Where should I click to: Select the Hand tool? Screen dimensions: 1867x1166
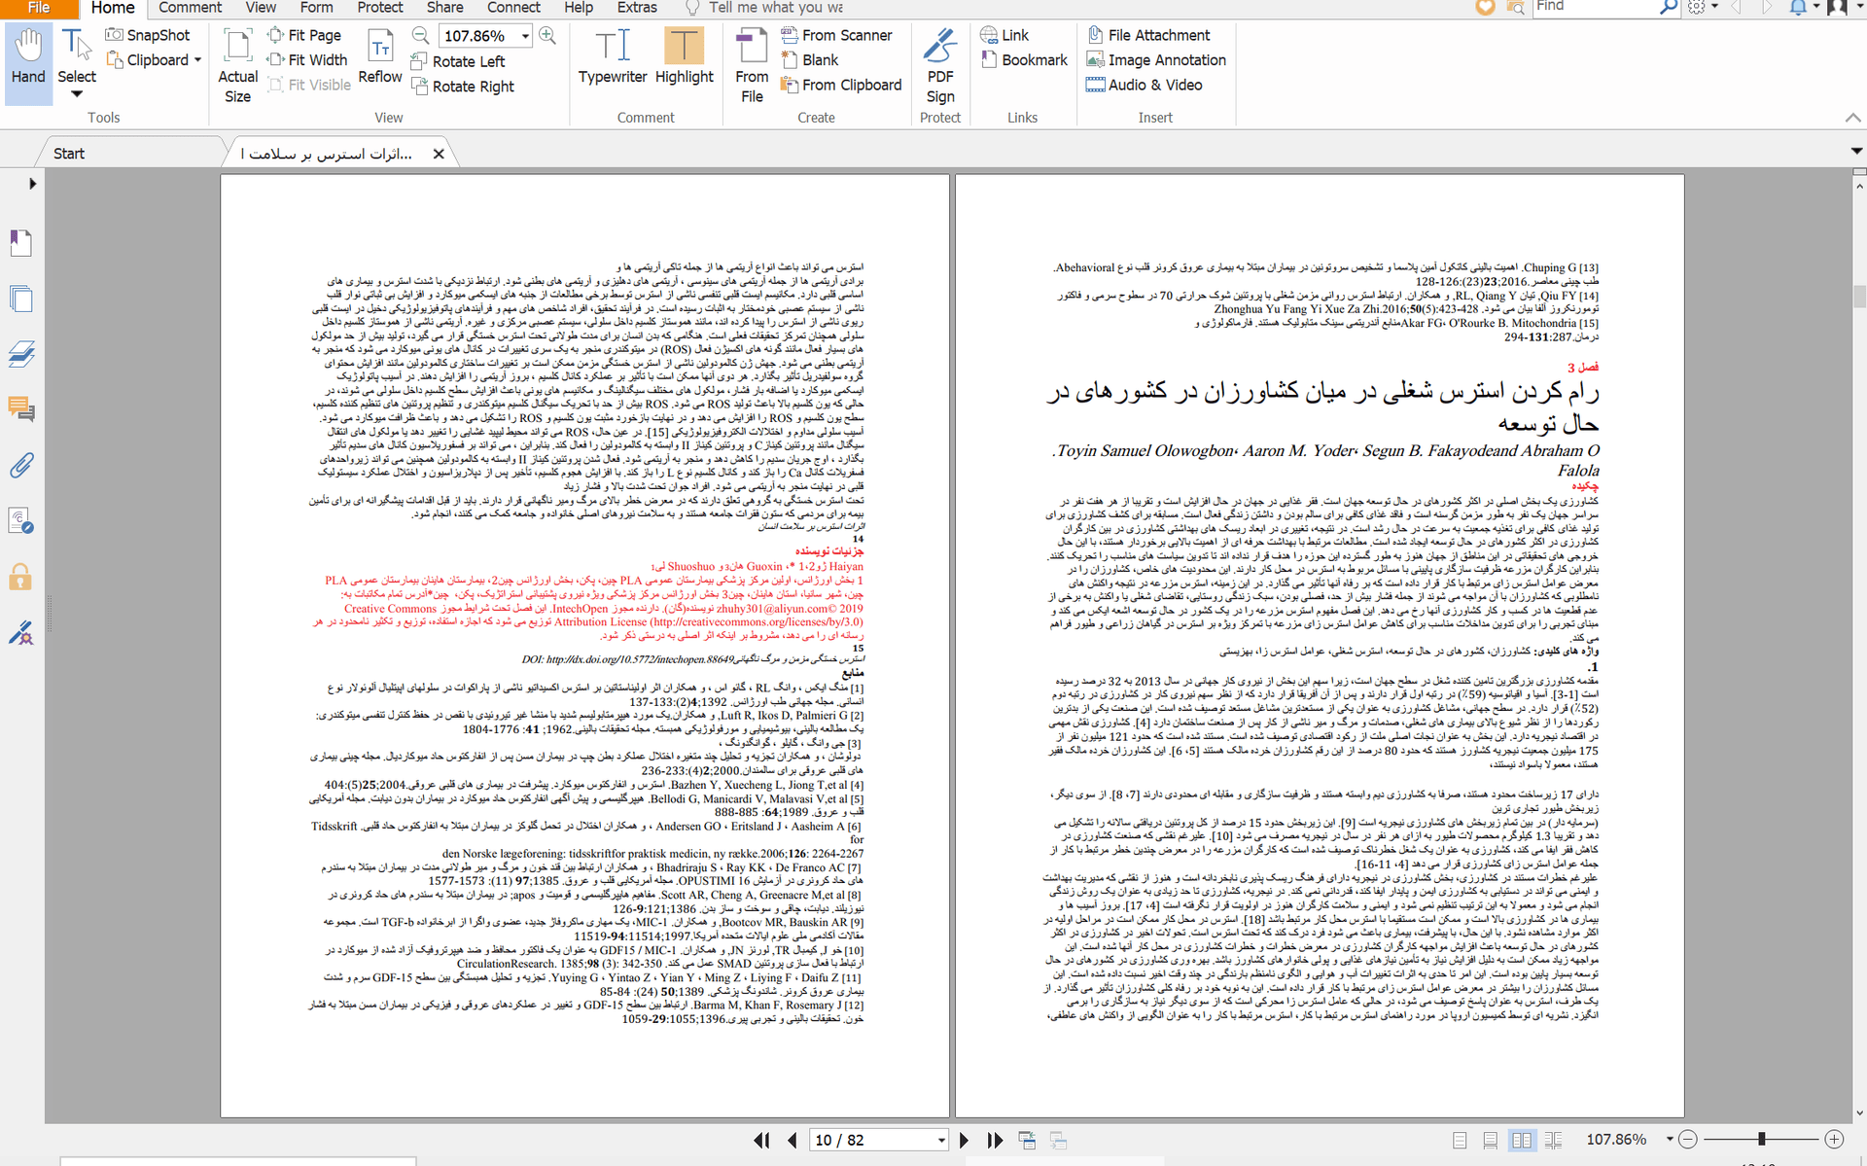click(28, 58)
